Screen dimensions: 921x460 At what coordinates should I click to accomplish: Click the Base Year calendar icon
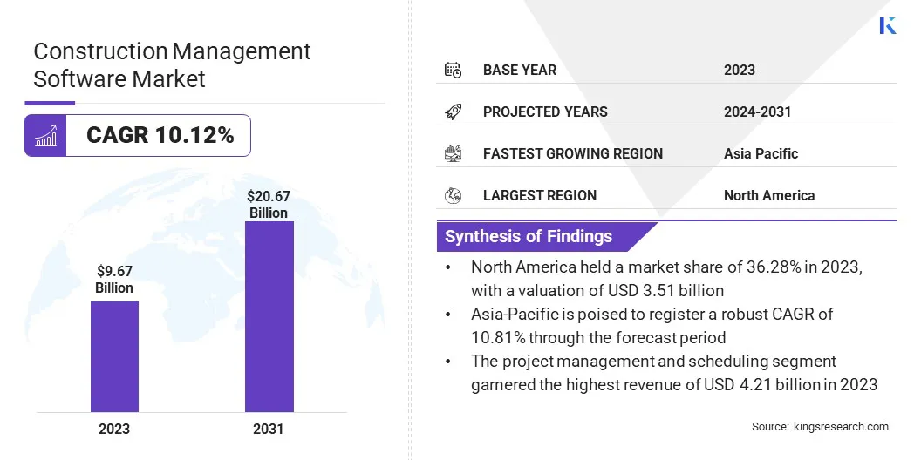453,70
